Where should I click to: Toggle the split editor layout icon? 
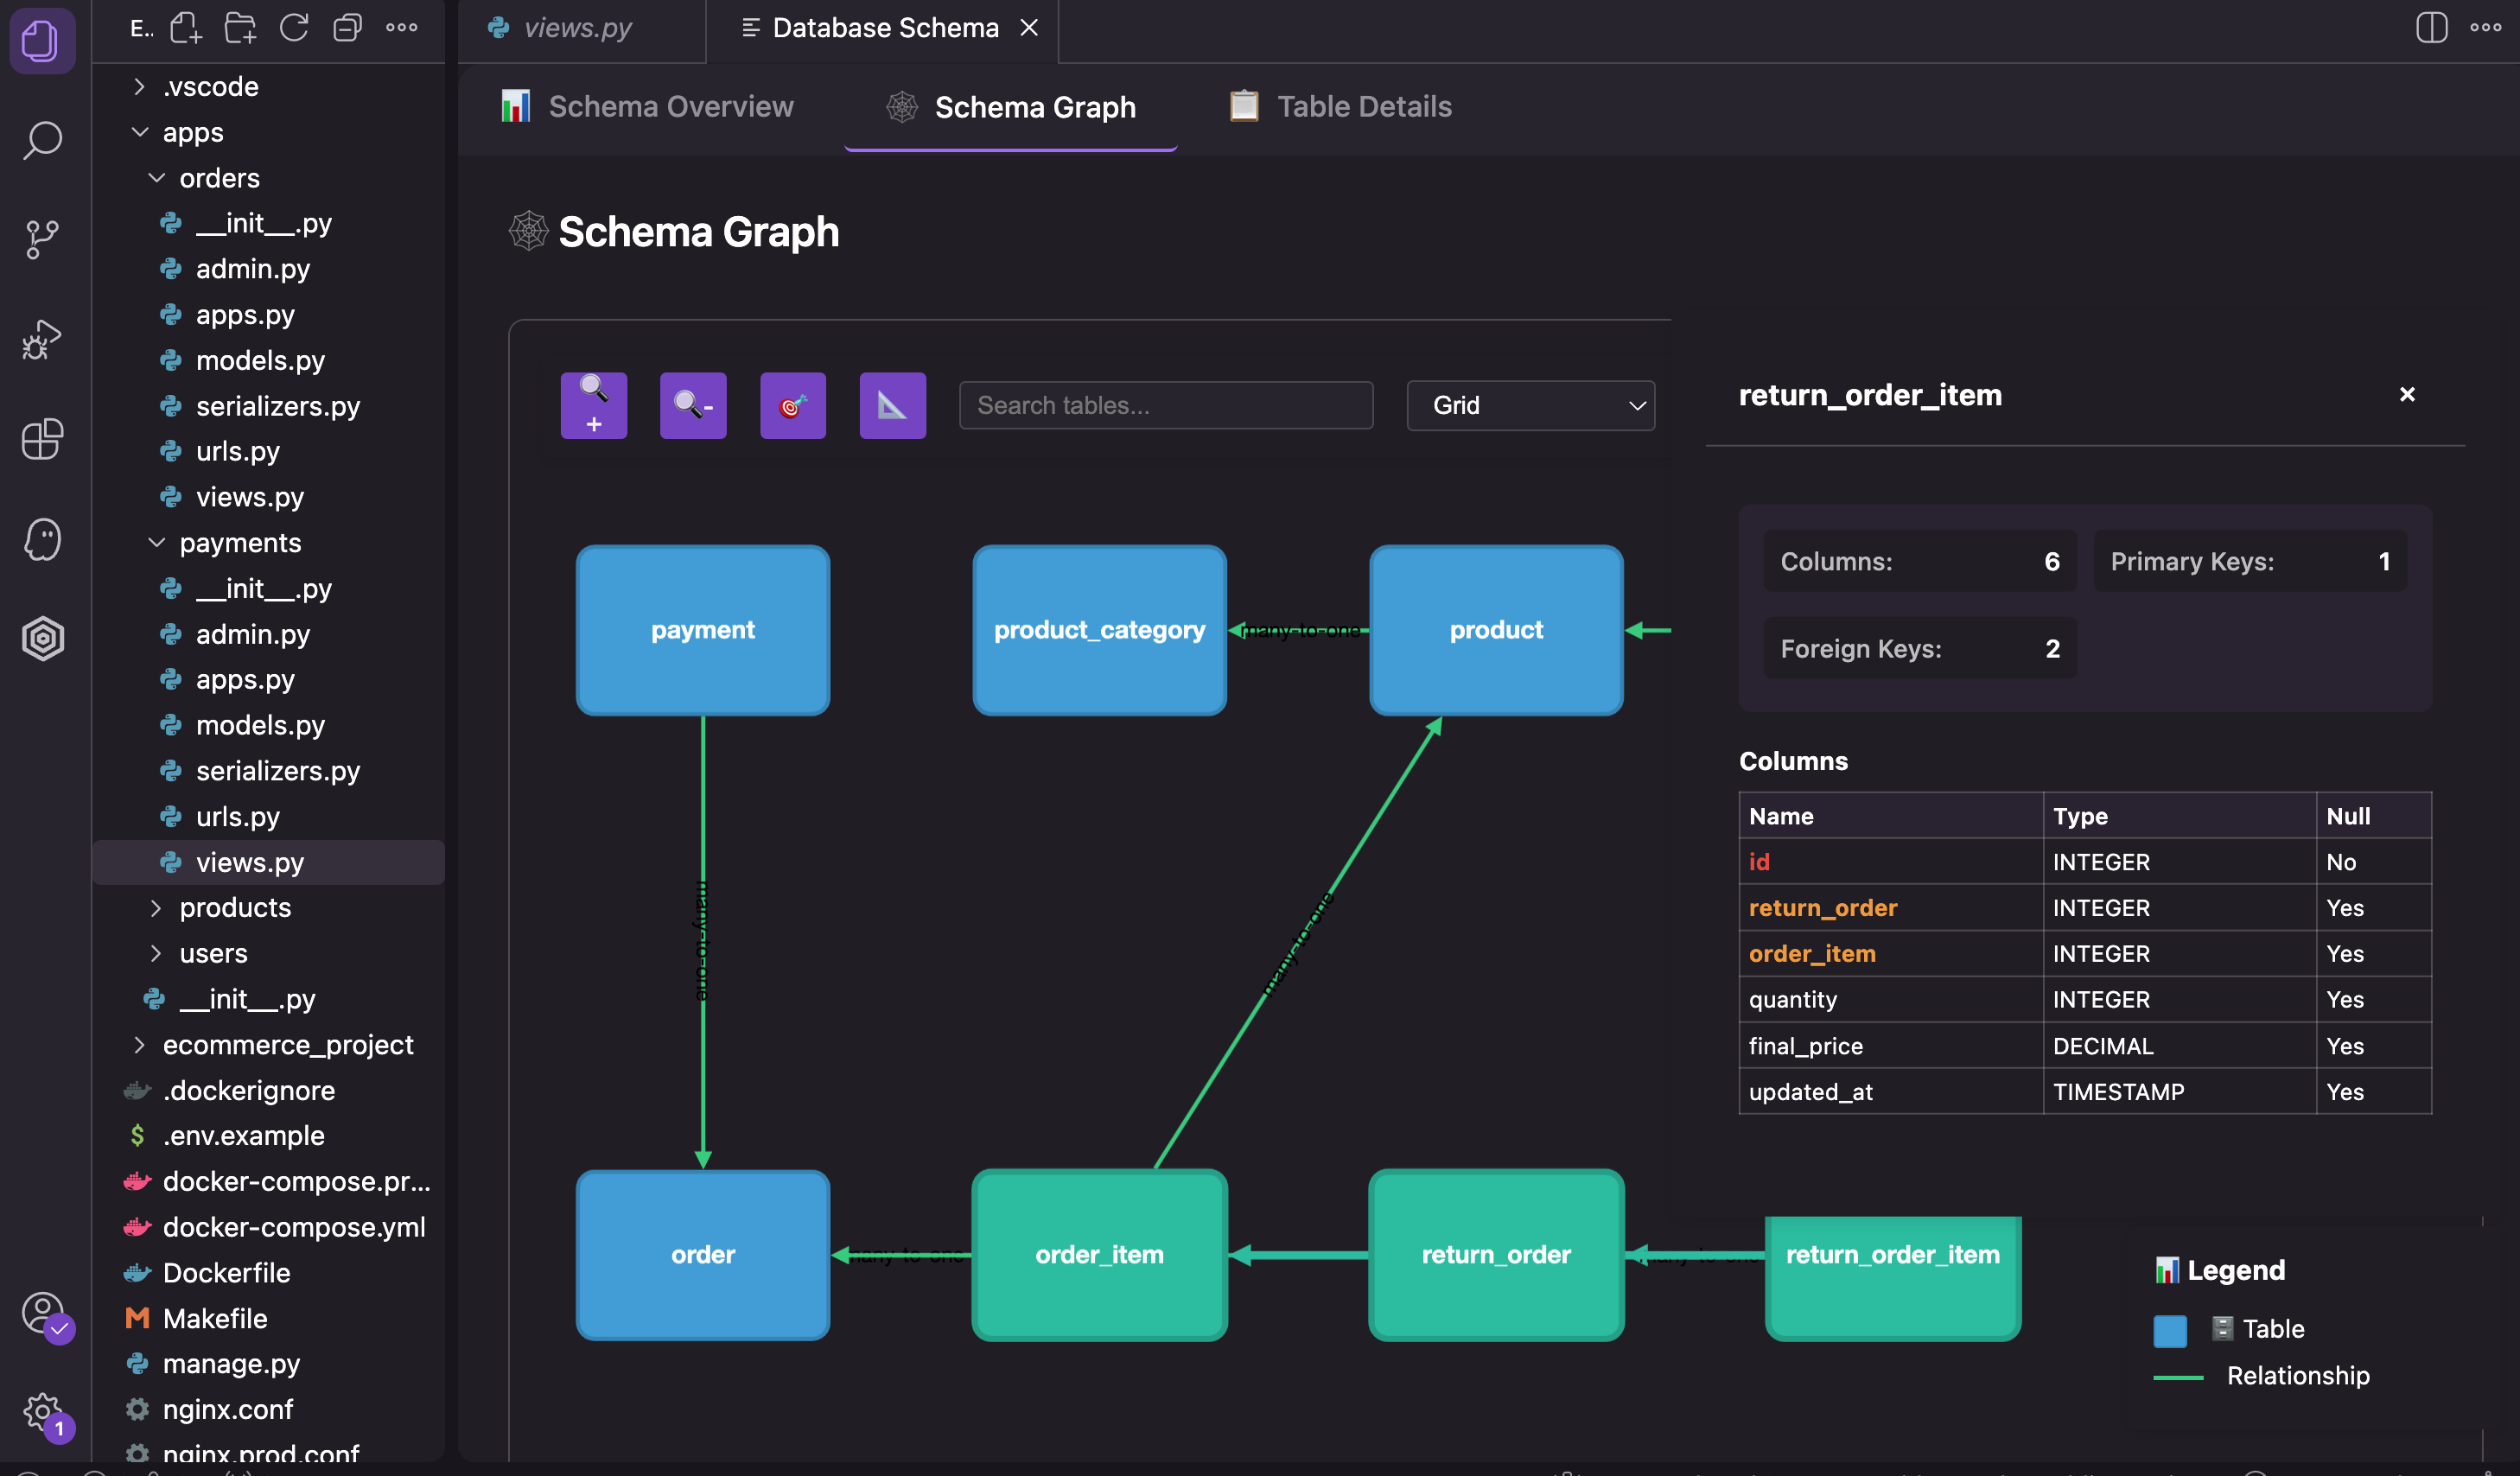click(x=2430, y=28)
